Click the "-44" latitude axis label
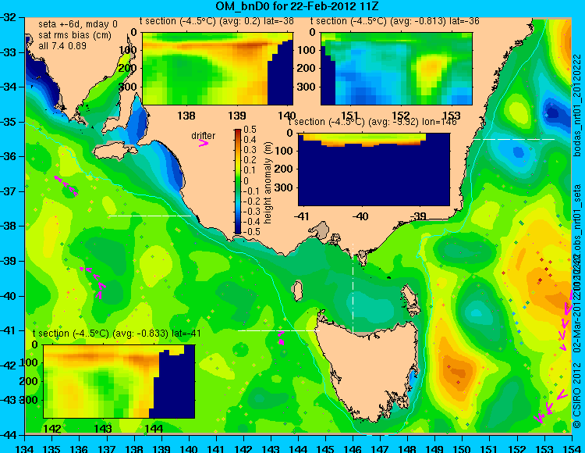 [x=9, y=436]
